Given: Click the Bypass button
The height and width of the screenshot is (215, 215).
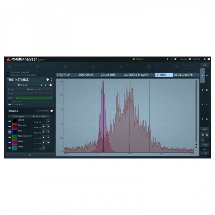Looking at the screenshot, I should tap(183, 59).
